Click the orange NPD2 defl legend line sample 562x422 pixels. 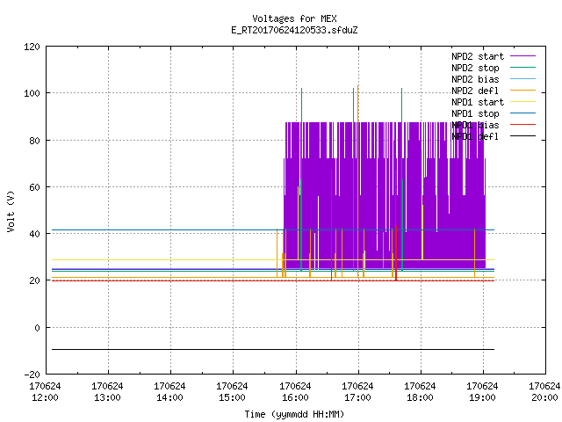(523, 90)
